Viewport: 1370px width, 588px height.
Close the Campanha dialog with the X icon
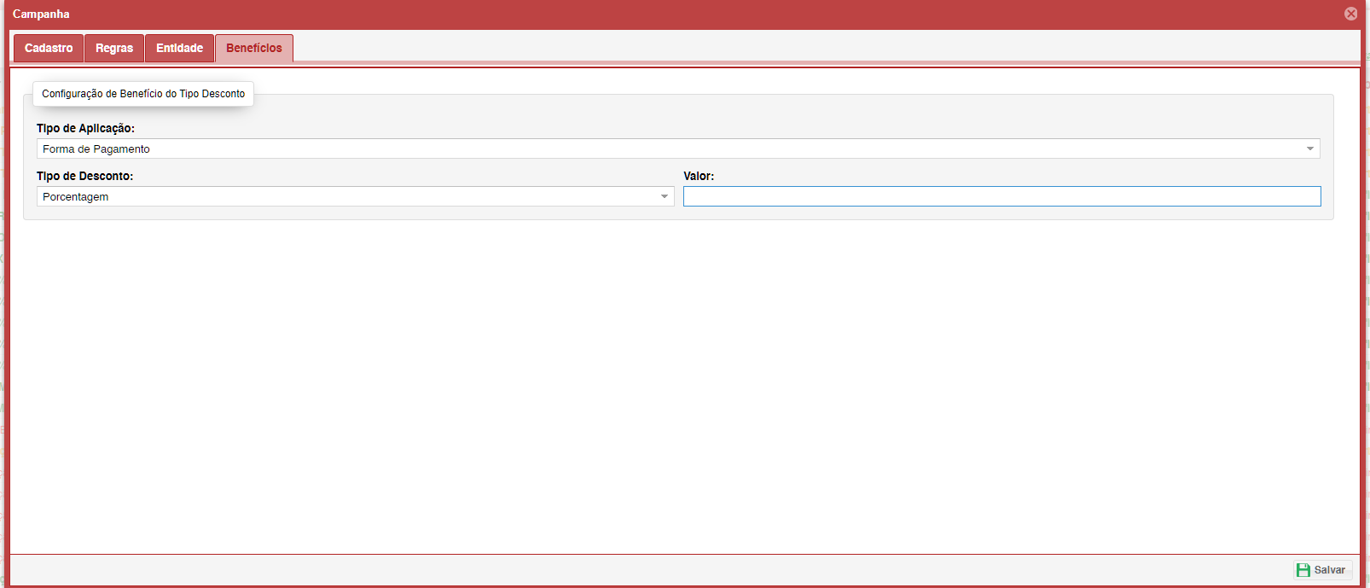tap(1350, 14)
